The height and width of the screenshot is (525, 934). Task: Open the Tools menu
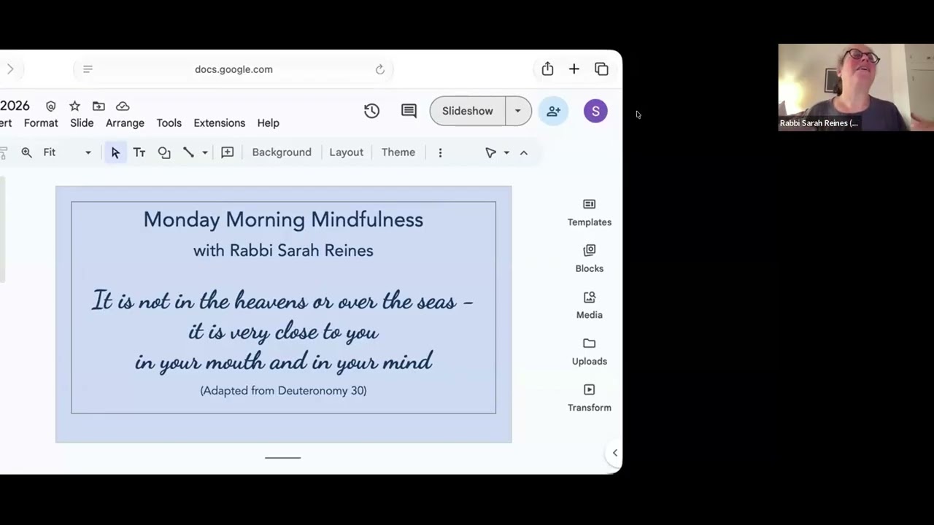coord(169,123)
